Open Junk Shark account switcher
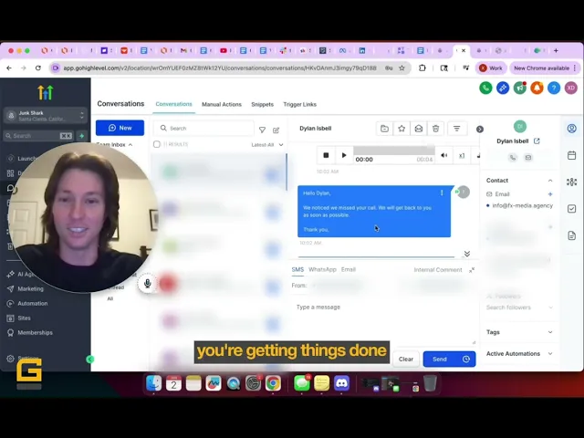This screenshot has height=438, width=584. coord(46,116)
